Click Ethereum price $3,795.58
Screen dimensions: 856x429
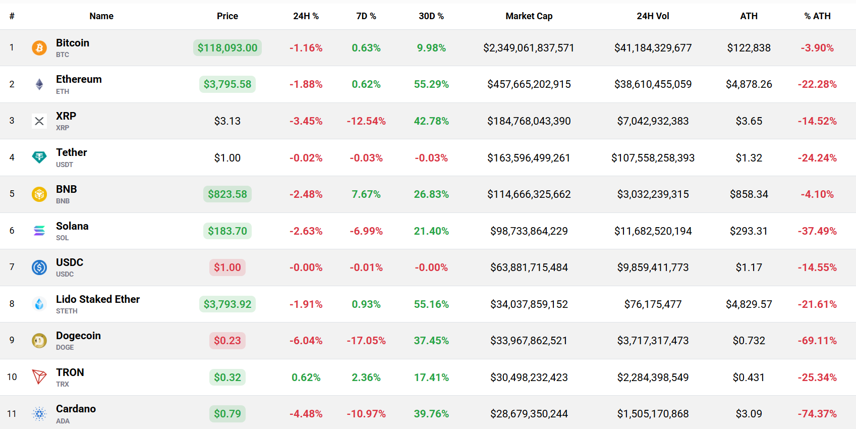coord(227,84)
